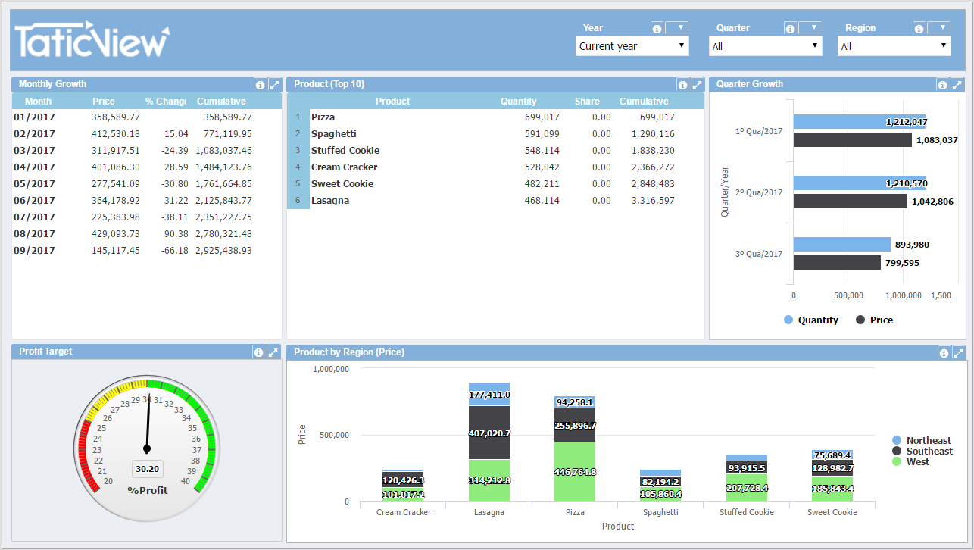Expand the Monthly Growth panel to fullscreen
This screenshot has height=550, width=974.
pos(274,84)
